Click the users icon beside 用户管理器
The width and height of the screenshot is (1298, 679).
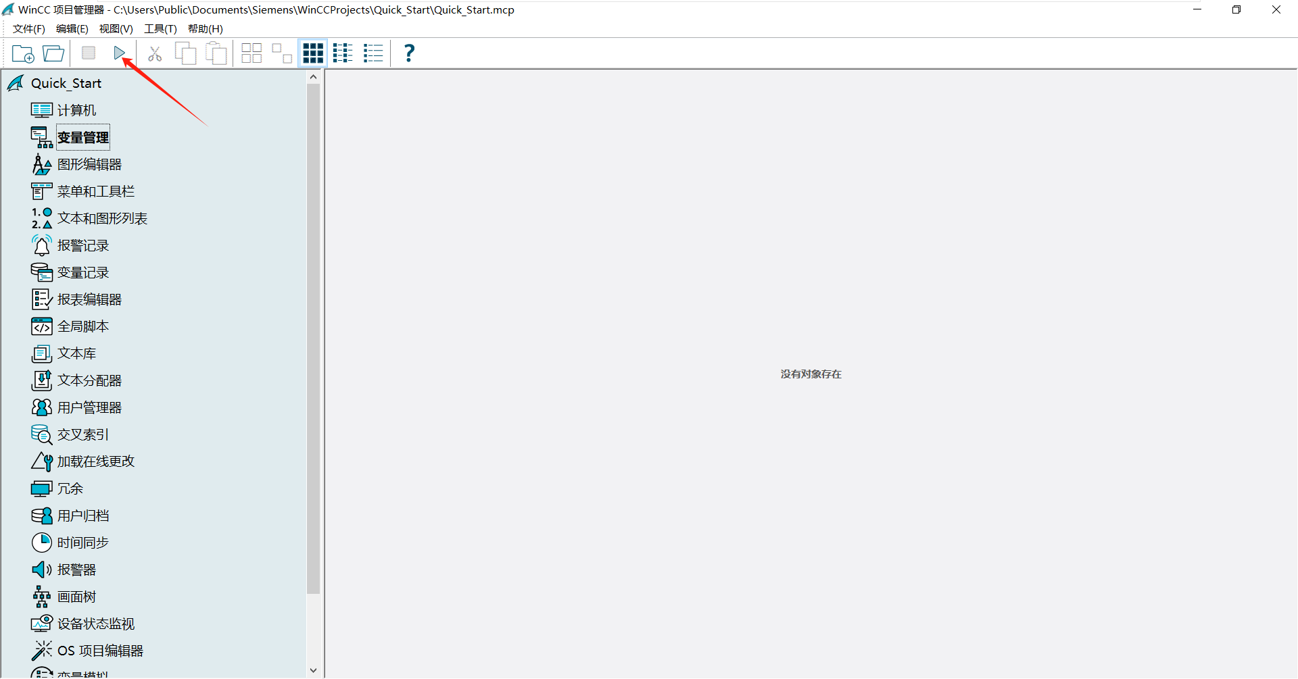click(x=42, y=407)
